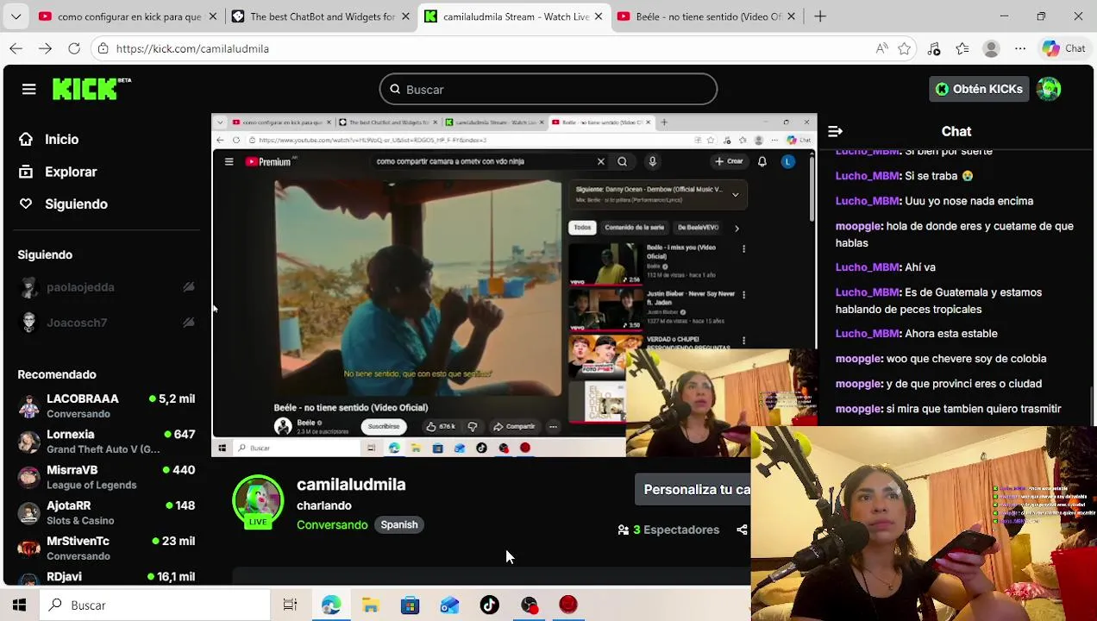Open recommended channel AjotaRR
This screenshot has height=621, width=1097.
107,511
